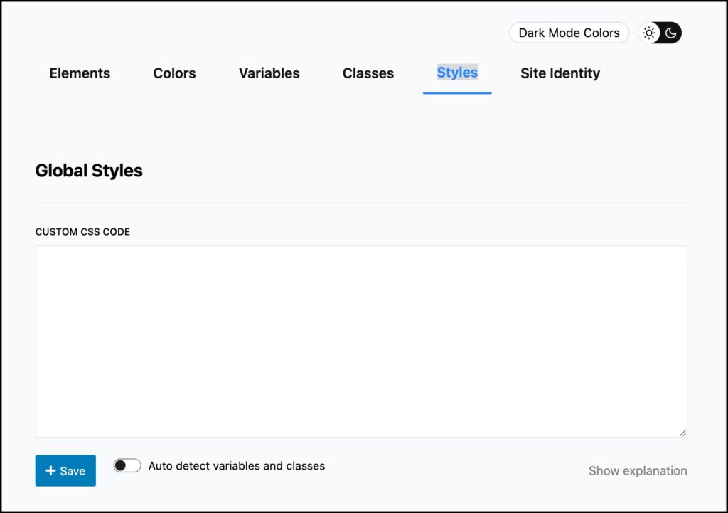Select the Variables tab
This screenshot has height=513, width=728.
click(269, 73)
